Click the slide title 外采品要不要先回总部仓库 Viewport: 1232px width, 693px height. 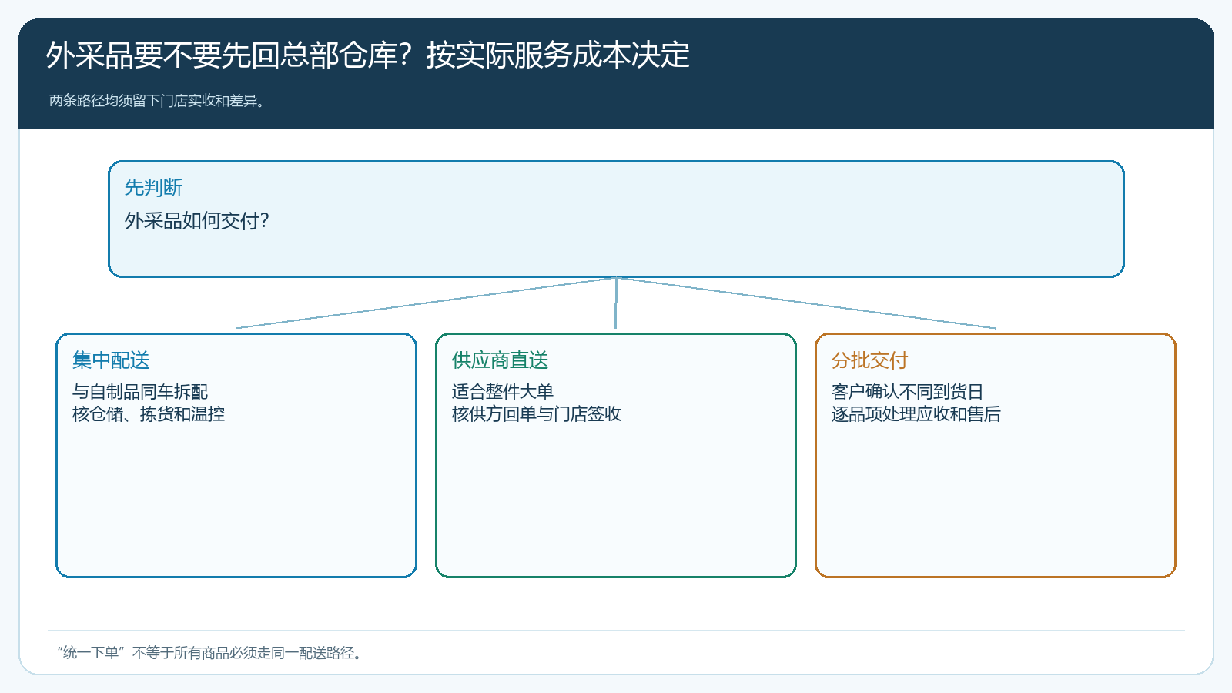368,55
